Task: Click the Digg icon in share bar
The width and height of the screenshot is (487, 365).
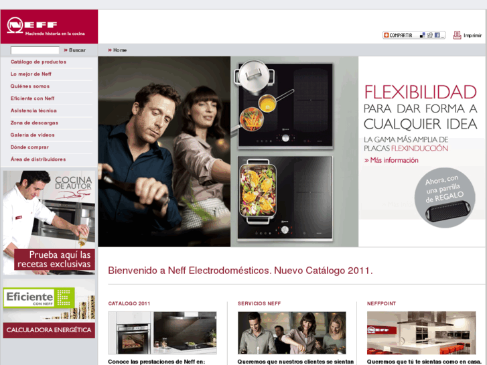Action: (429, 35)
